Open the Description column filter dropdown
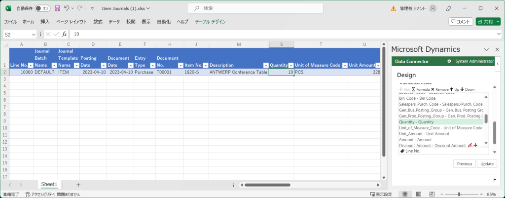Screen dimensions: 505x198 [266, 65]
